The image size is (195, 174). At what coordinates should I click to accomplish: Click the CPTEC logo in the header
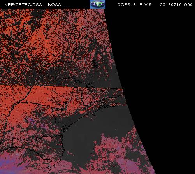98,4
